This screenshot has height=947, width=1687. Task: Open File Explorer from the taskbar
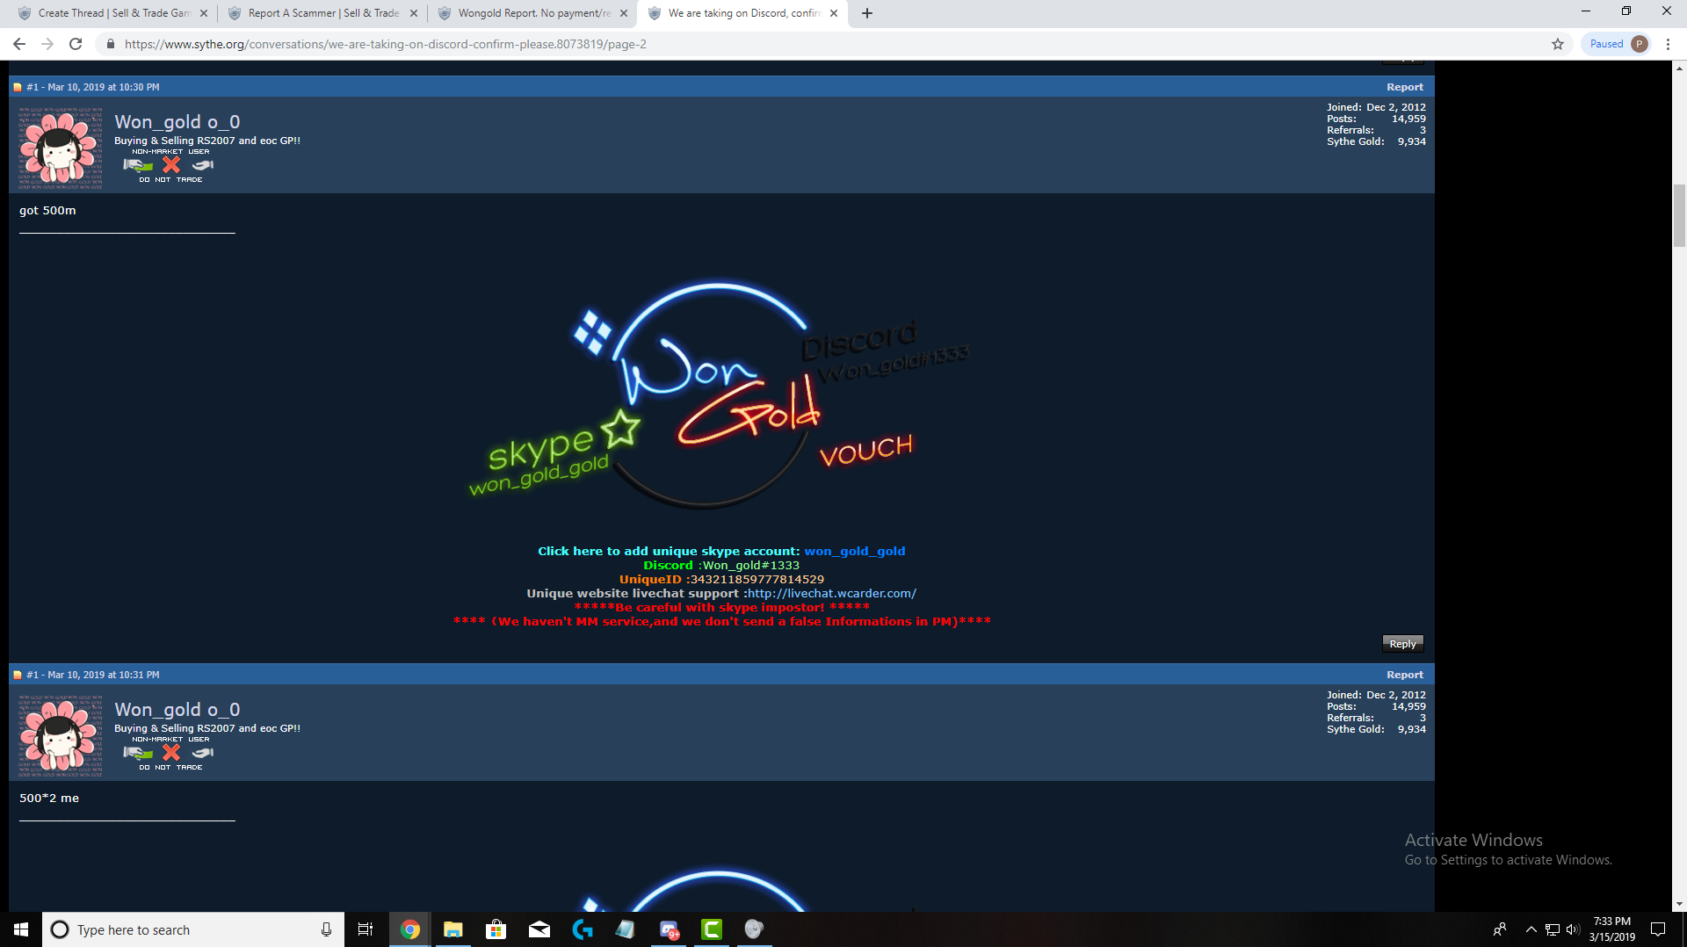click(x=453, y=929)
